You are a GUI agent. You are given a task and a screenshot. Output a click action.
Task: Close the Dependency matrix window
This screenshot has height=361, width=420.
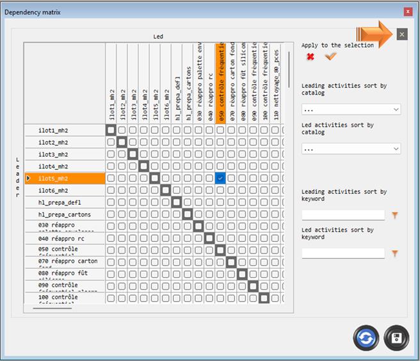[408, 12]
